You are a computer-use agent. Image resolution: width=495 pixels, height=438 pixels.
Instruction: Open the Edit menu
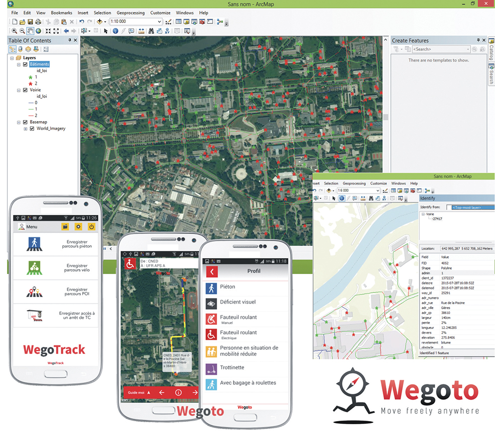coord(27,13)
